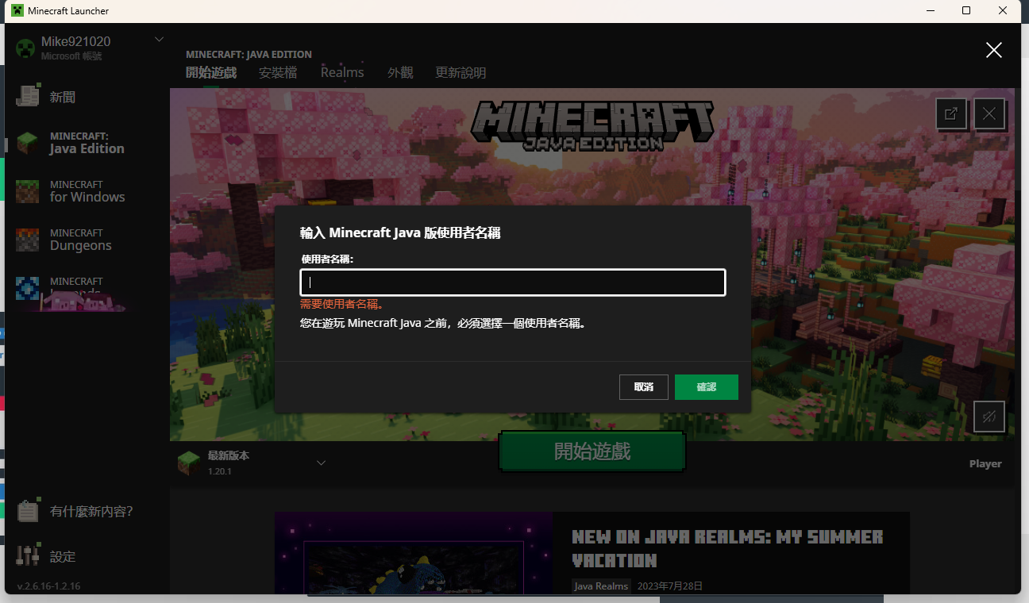This screenshot has width=1029, height=603.
Task: Open the 外觀 skins tab
Action: pyautogui.click(x=400, y=73)
